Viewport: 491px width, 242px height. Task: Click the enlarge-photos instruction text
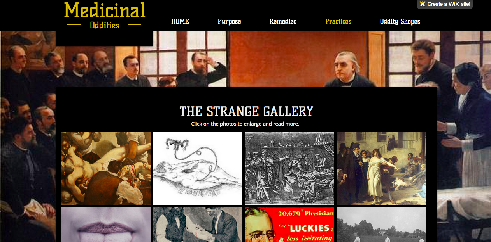click(245, 124)
